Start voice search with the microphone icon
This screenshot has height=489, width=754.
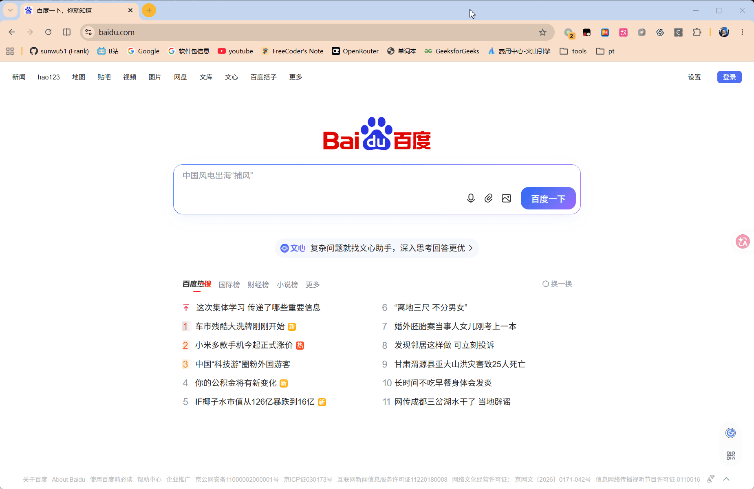471,198
